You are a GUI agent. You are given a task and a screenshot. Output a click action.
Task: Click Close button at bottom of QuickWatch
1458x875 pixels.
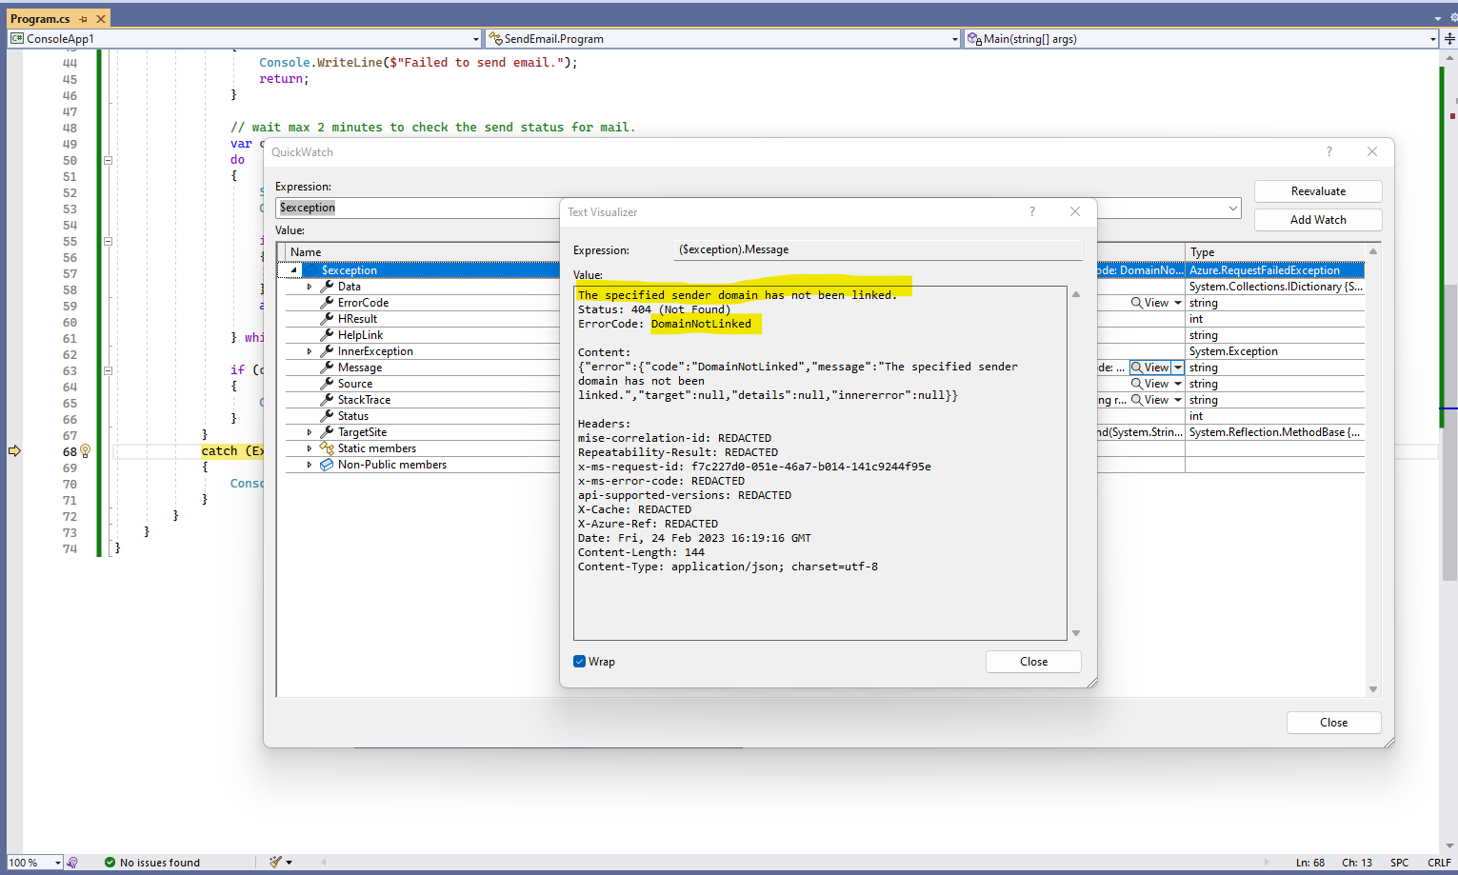1333,723
